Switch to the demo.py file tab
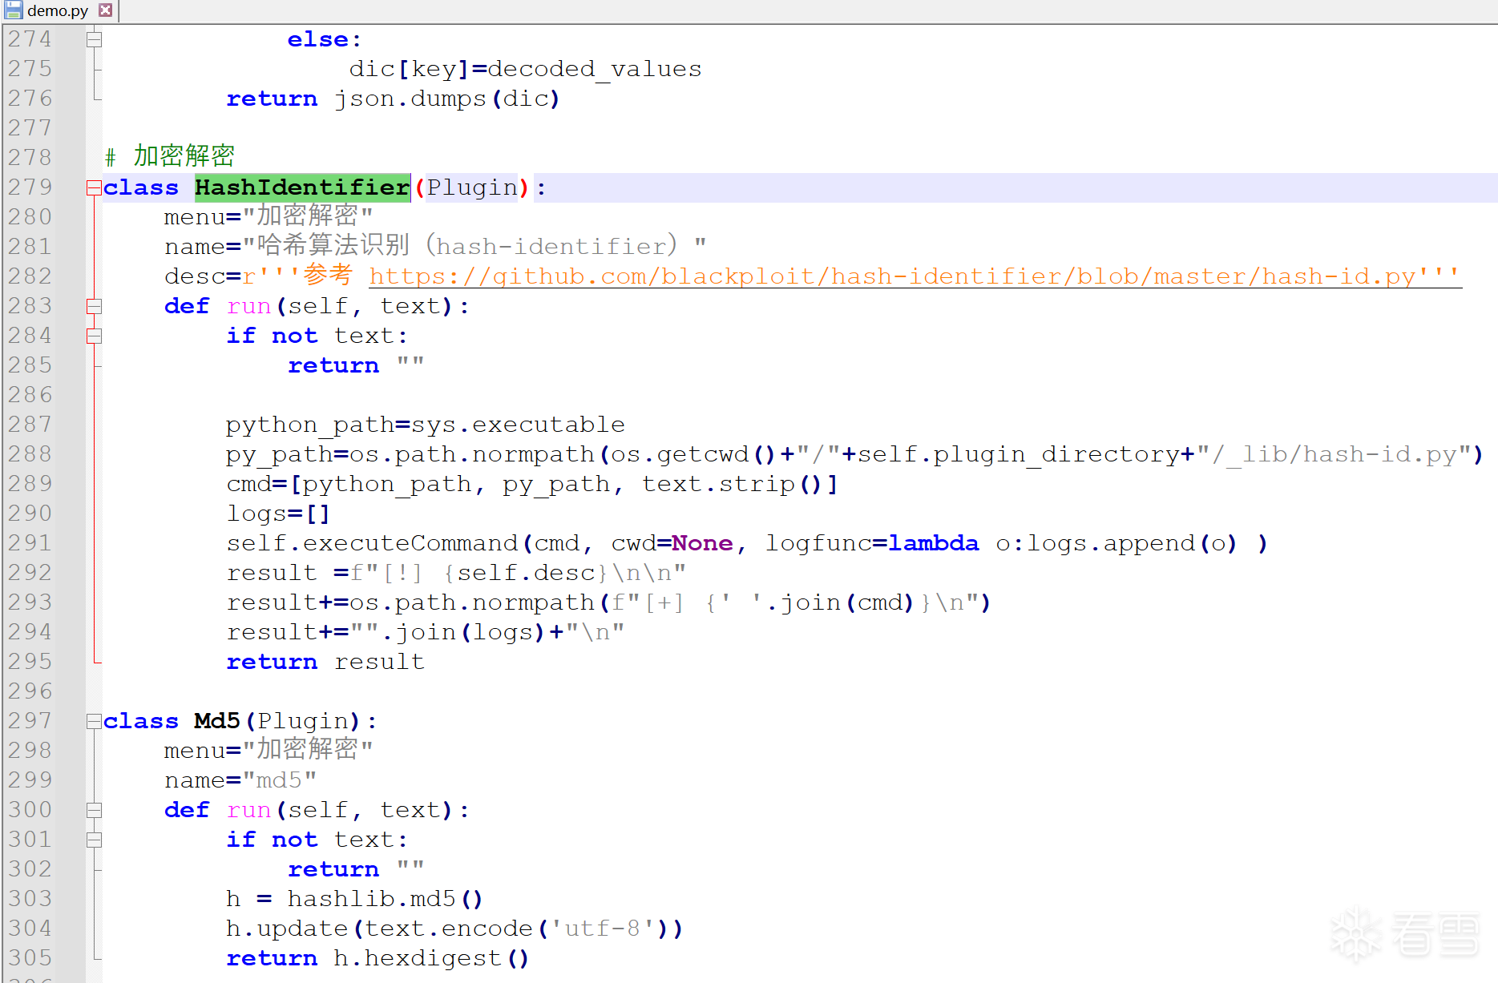Viewport: 1498px width, 983px height. click(58, 10)
